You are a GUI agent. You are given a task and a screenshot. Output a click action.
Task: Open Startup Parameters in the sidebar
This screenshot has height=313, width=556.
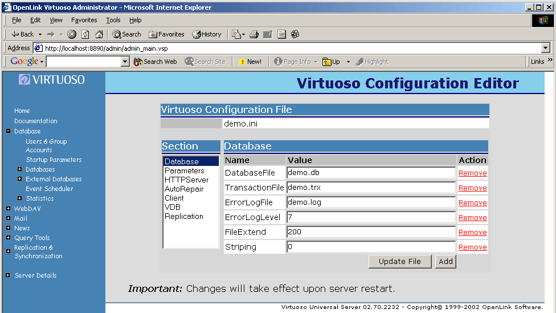pos(54,160)
